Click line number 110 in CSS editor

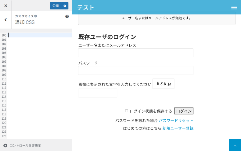(4, 79)
